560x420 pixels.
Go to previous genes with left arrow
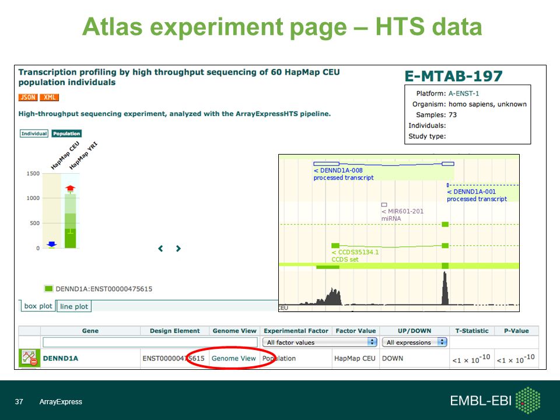(x=161, y=249)
